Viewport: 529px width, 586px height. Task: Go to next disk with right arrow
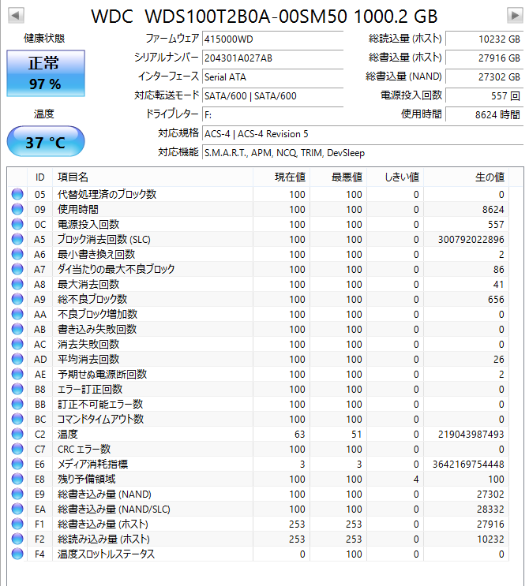[515, 16]
